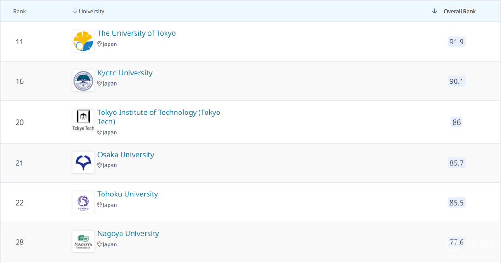The width and height of the screenshot is (501, 263).
Task: Select score 86 for Tokyo Tech
Action: click(456, 122)
